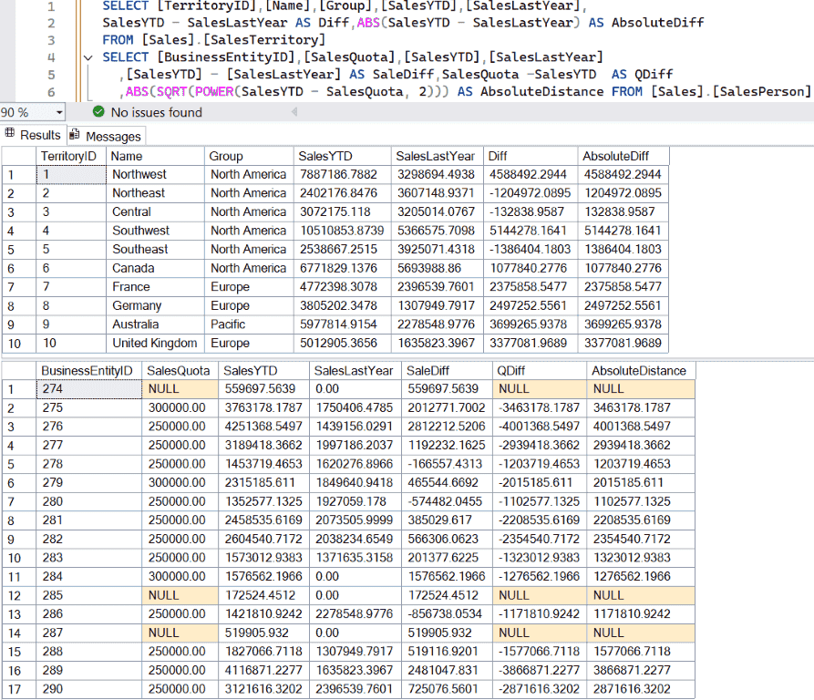Screen dimensions: 814x700
Task: Collapse the code region on line 4
Action: tap(87, 57)
